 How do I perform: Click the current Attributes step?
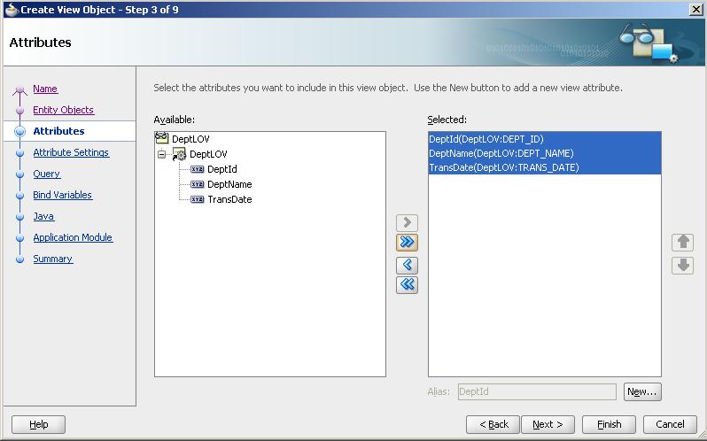point(58,131)
